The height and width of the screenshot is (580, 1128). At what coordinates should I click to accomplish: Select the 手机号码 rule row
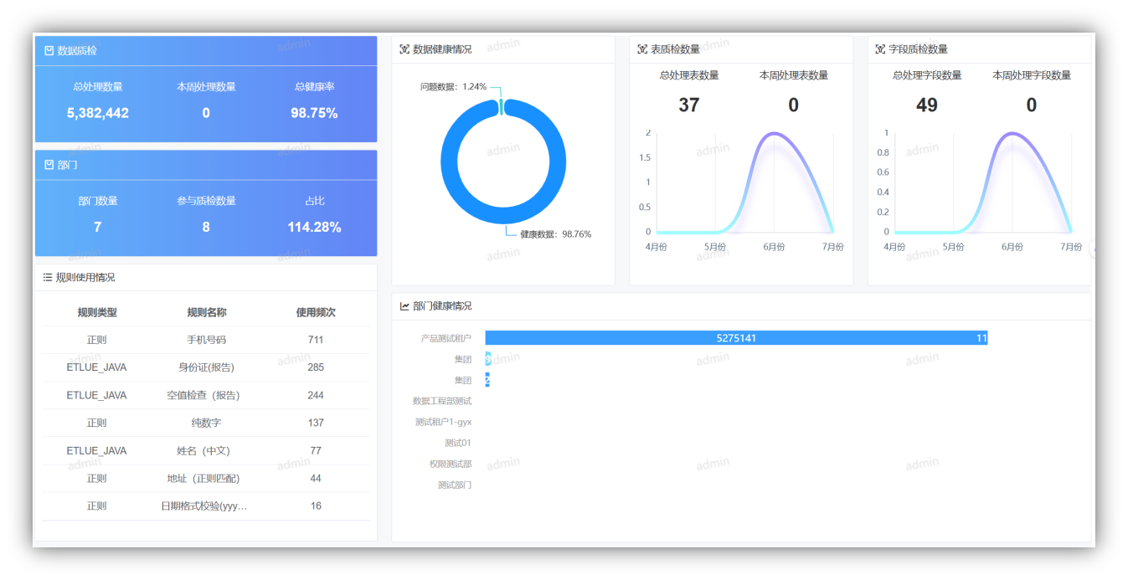pos(205,339)
